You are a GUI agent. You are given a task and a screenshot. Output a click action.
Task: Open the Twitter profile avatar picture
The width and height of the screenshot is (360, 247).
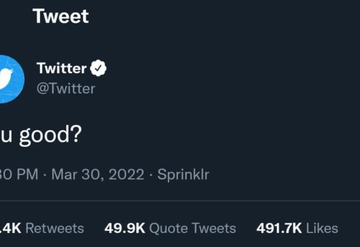pos(11,79)
